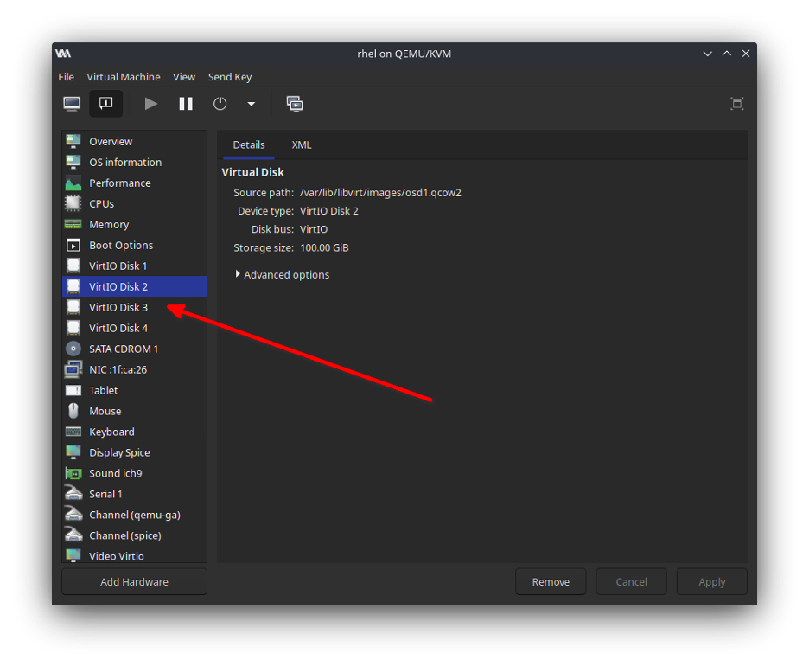809x666 pixels.
Task: Toggle fullscreen icon in the toolbar
Action: pos(736,104)
